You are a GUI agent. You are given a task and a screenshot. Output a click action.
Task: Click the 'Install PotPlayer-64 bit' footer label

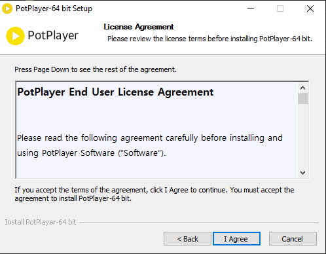point(41,222)
